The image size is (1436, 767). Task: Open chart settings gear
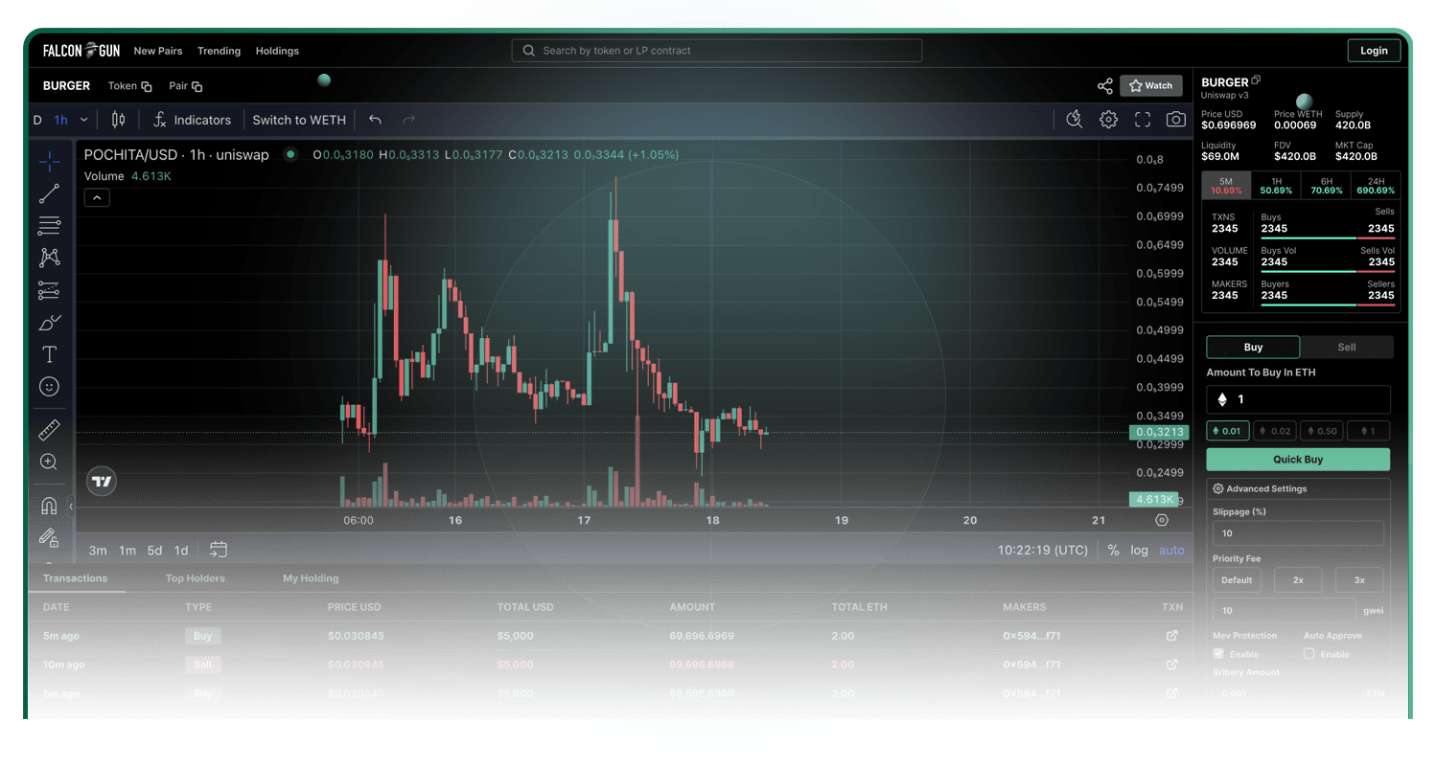tap(1108, 120)
